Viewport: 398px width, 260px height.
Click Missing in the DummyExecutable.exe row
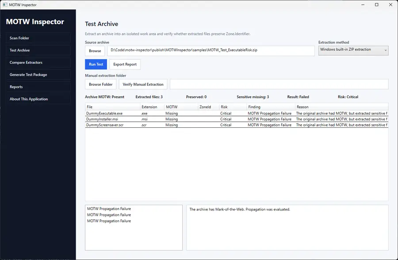[172, 114]
